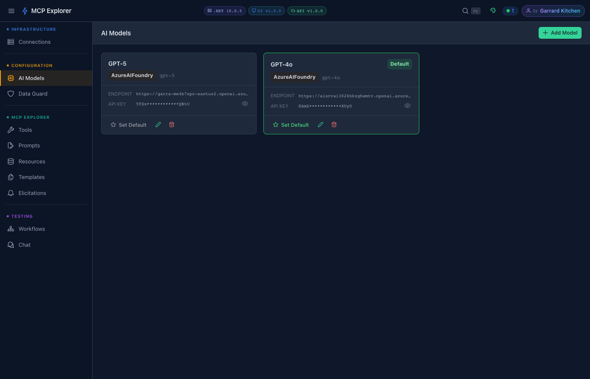Set GPT-5 as the default model
Screen dimensions: 590x379
click(x=128, y=125)
